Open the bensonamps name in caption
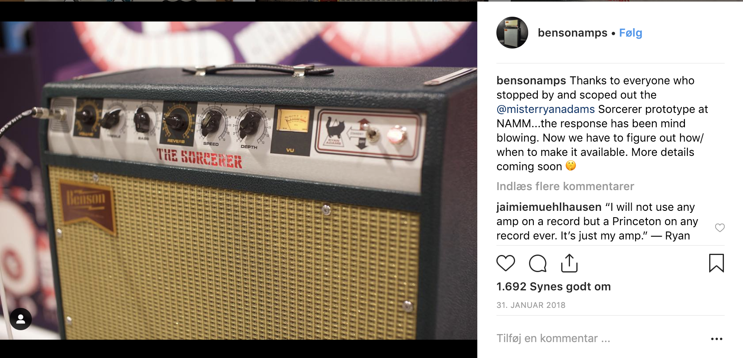743x358 pixels. click(x=531, y=81)
